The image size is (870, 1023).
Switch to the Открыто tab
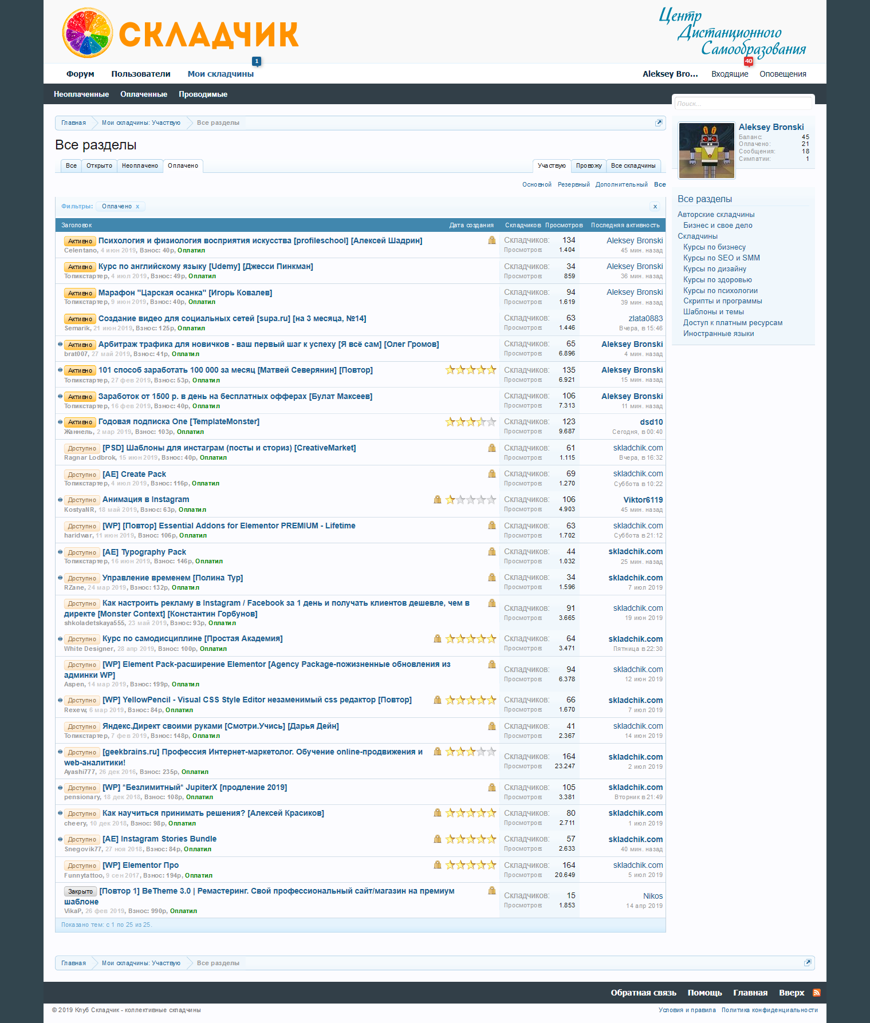(x=99, y=166)
